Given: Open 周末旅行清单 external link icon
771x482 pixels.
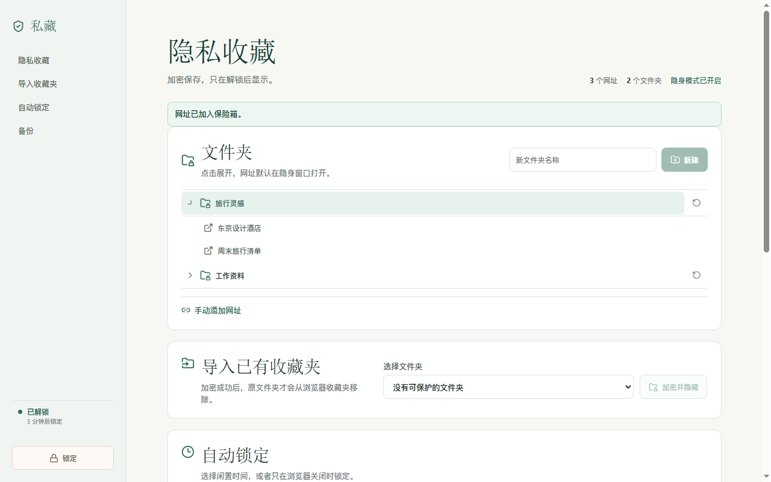Looking at the screenshot, I should (208, 251).
